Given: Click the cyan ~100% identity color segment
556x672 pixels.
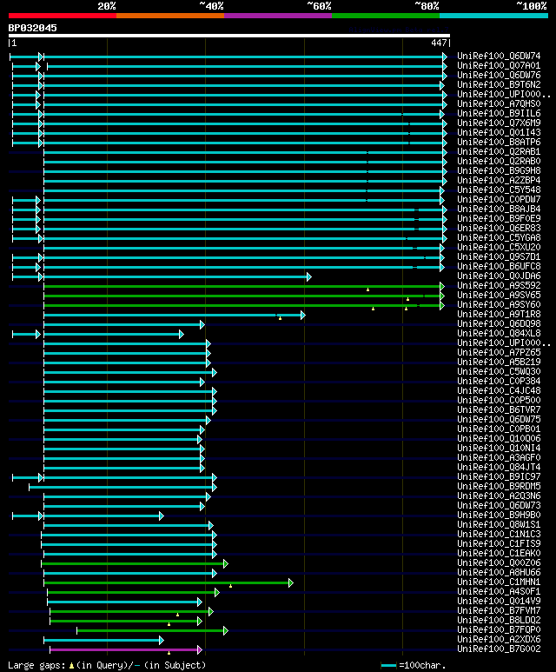Looking at the screenshot, I should (x=494, y=16).
